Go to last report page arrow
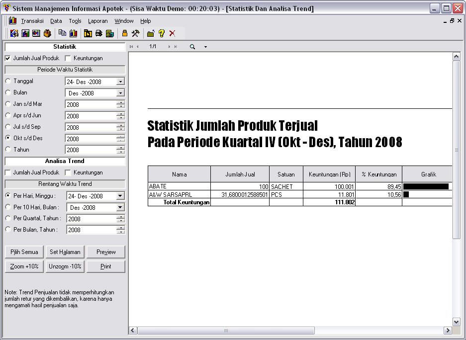The height and width of the screenshot is (340, 466). [x=176, y=47]
